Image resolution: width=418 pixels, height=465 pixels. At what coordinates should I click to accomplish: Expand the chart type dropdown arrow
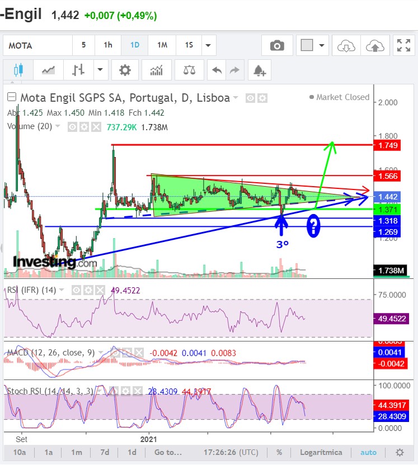click(x=100, y=70)
